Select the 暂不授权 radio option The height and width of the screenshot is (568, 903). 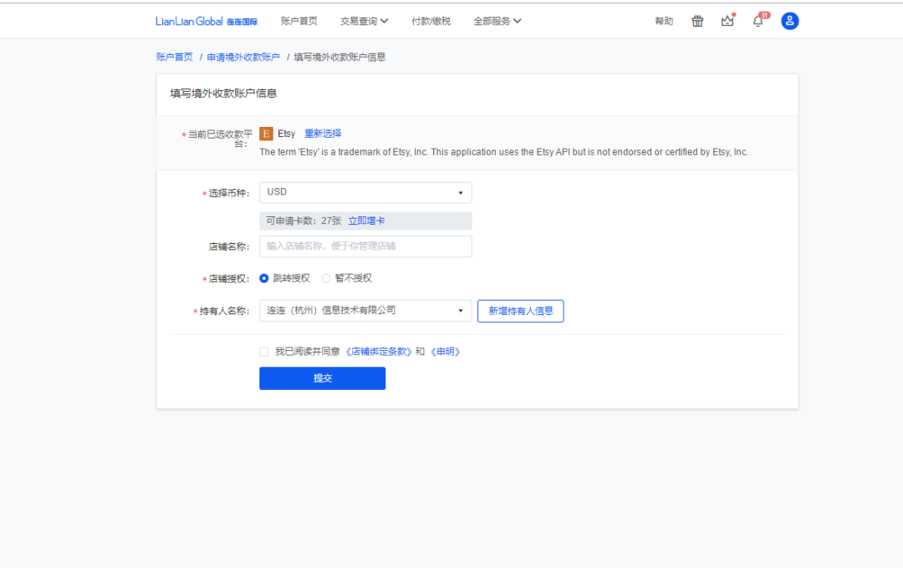(326, 278)
